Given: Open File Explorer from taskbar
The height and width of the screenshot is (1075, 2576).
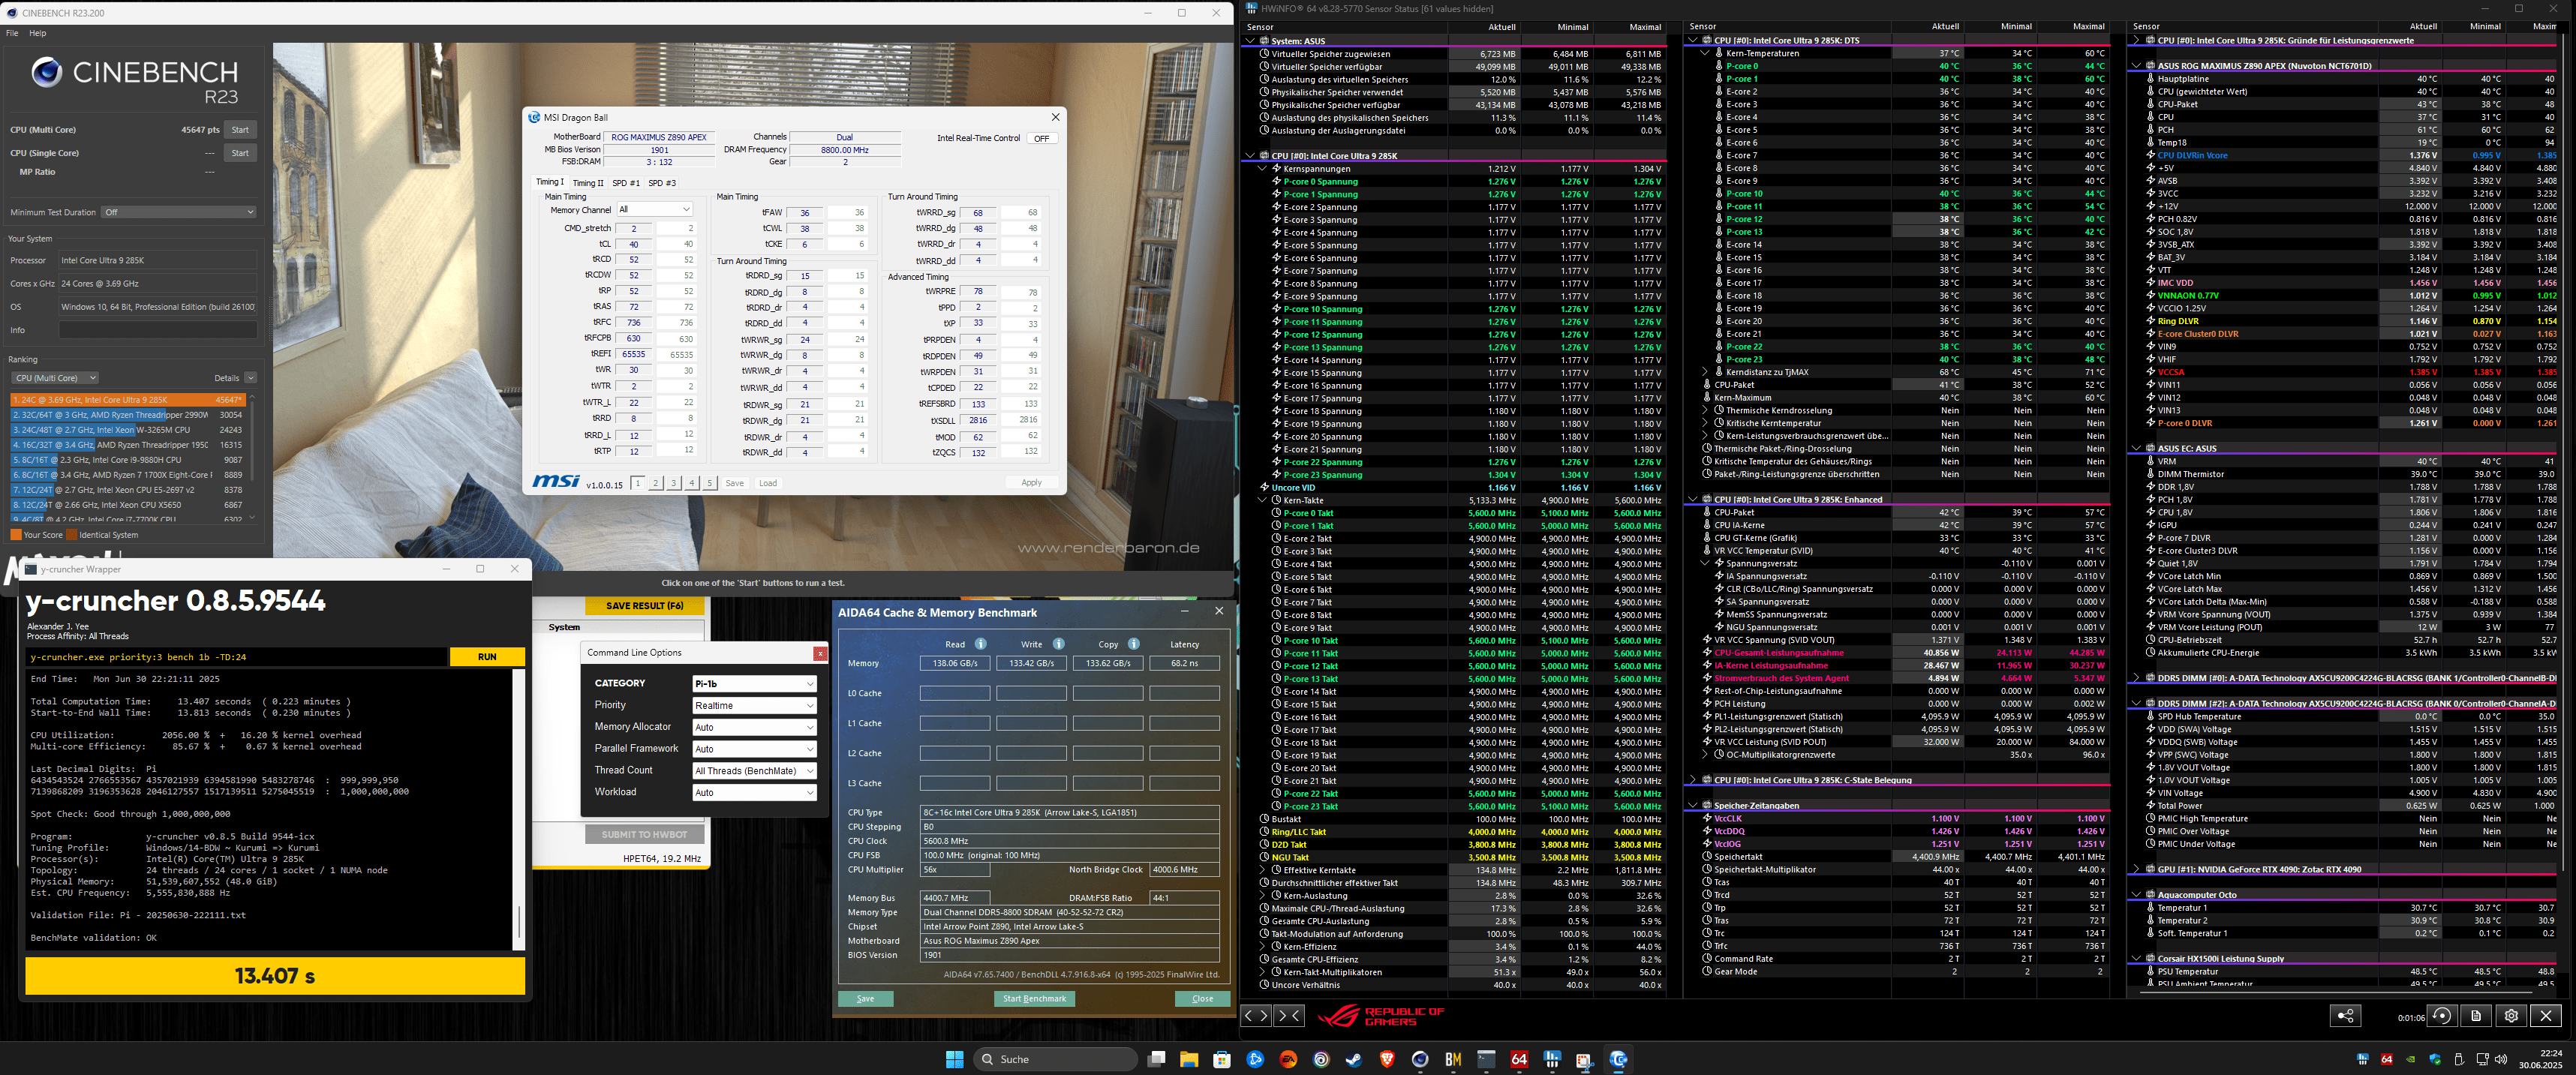Looking at the screenshot, I should (x=1189, y=1059).
